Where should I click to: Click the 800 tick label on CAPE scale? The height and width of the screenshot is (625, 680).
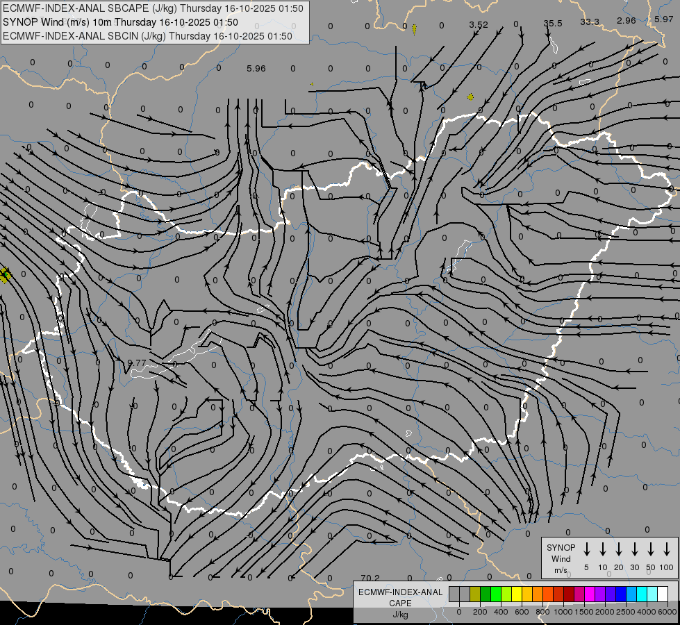[542, 612]
